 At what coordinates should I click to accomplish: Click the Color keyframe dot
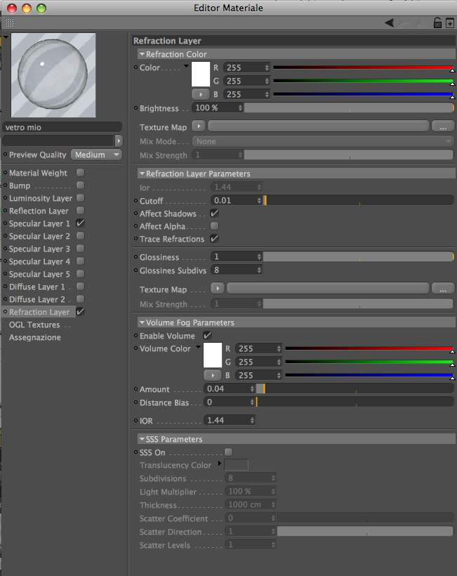pos(135,67)
